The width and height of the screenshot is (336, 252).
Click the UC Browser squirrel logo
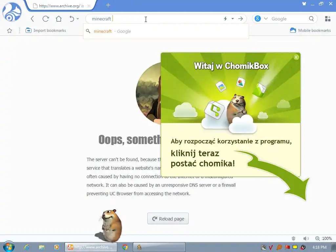coord(12,12)
